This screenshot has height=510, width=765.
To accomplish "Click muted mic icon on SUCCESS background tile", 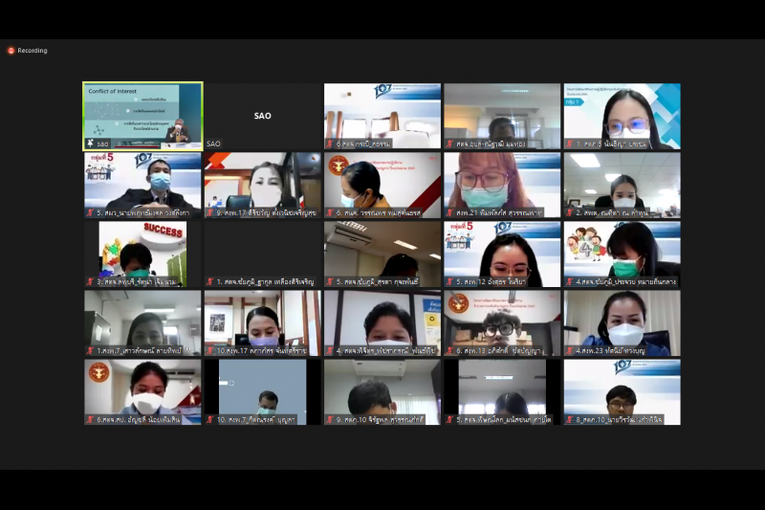I will coord(90,282).
